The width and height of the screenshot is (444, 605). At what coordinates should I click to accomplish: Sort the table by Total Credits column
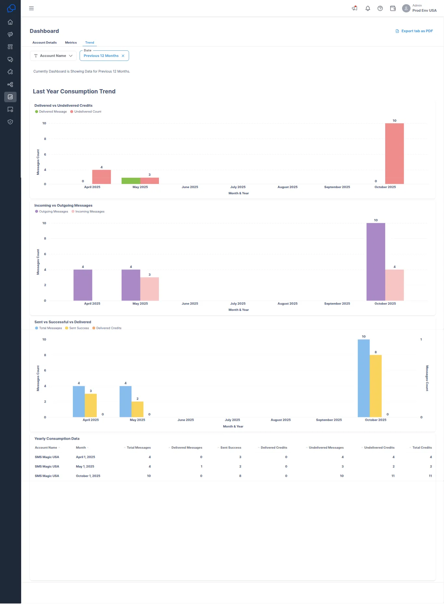point(421,448)
